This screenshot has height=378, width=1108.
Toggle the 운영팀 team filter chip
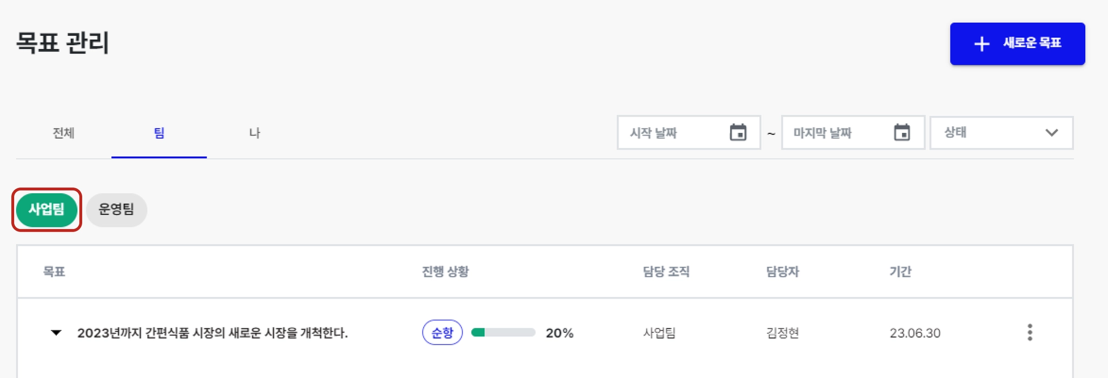pyautogui.click(x=116, y=210)
